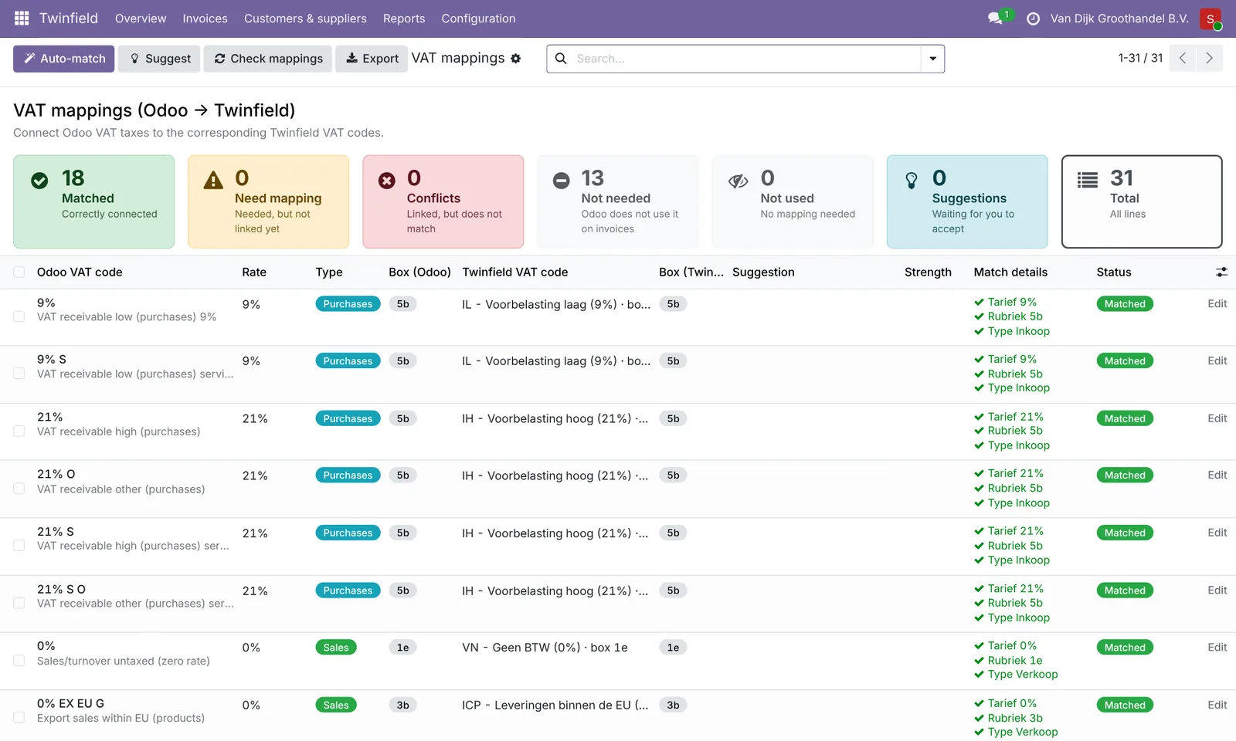This screenshot has height=741, width=1236.
Task: Expand the search options dropdown
Action: tap(932, 59)
